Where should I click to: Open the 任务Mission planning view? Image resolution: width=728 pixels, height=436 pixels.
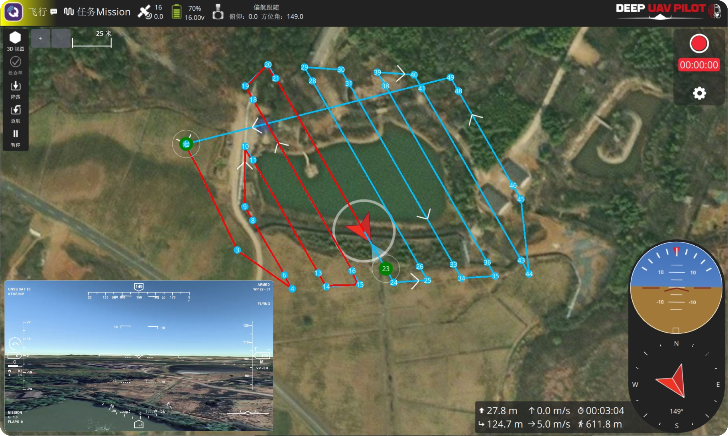pyautogui.click(x=97, y=12)
